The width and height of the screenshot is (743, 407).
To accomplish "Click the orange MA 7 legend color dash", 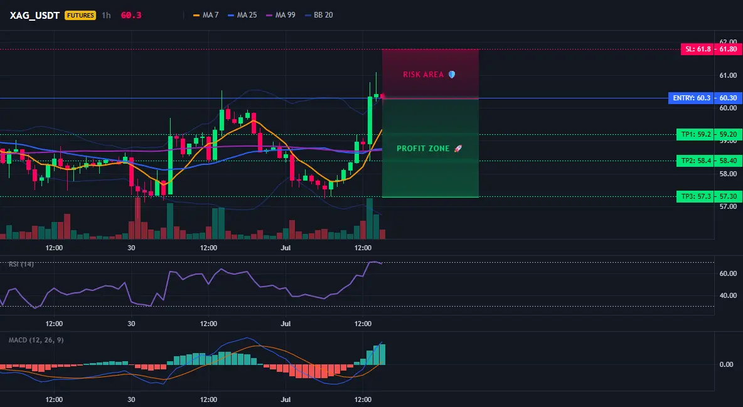I will [196, 15].
